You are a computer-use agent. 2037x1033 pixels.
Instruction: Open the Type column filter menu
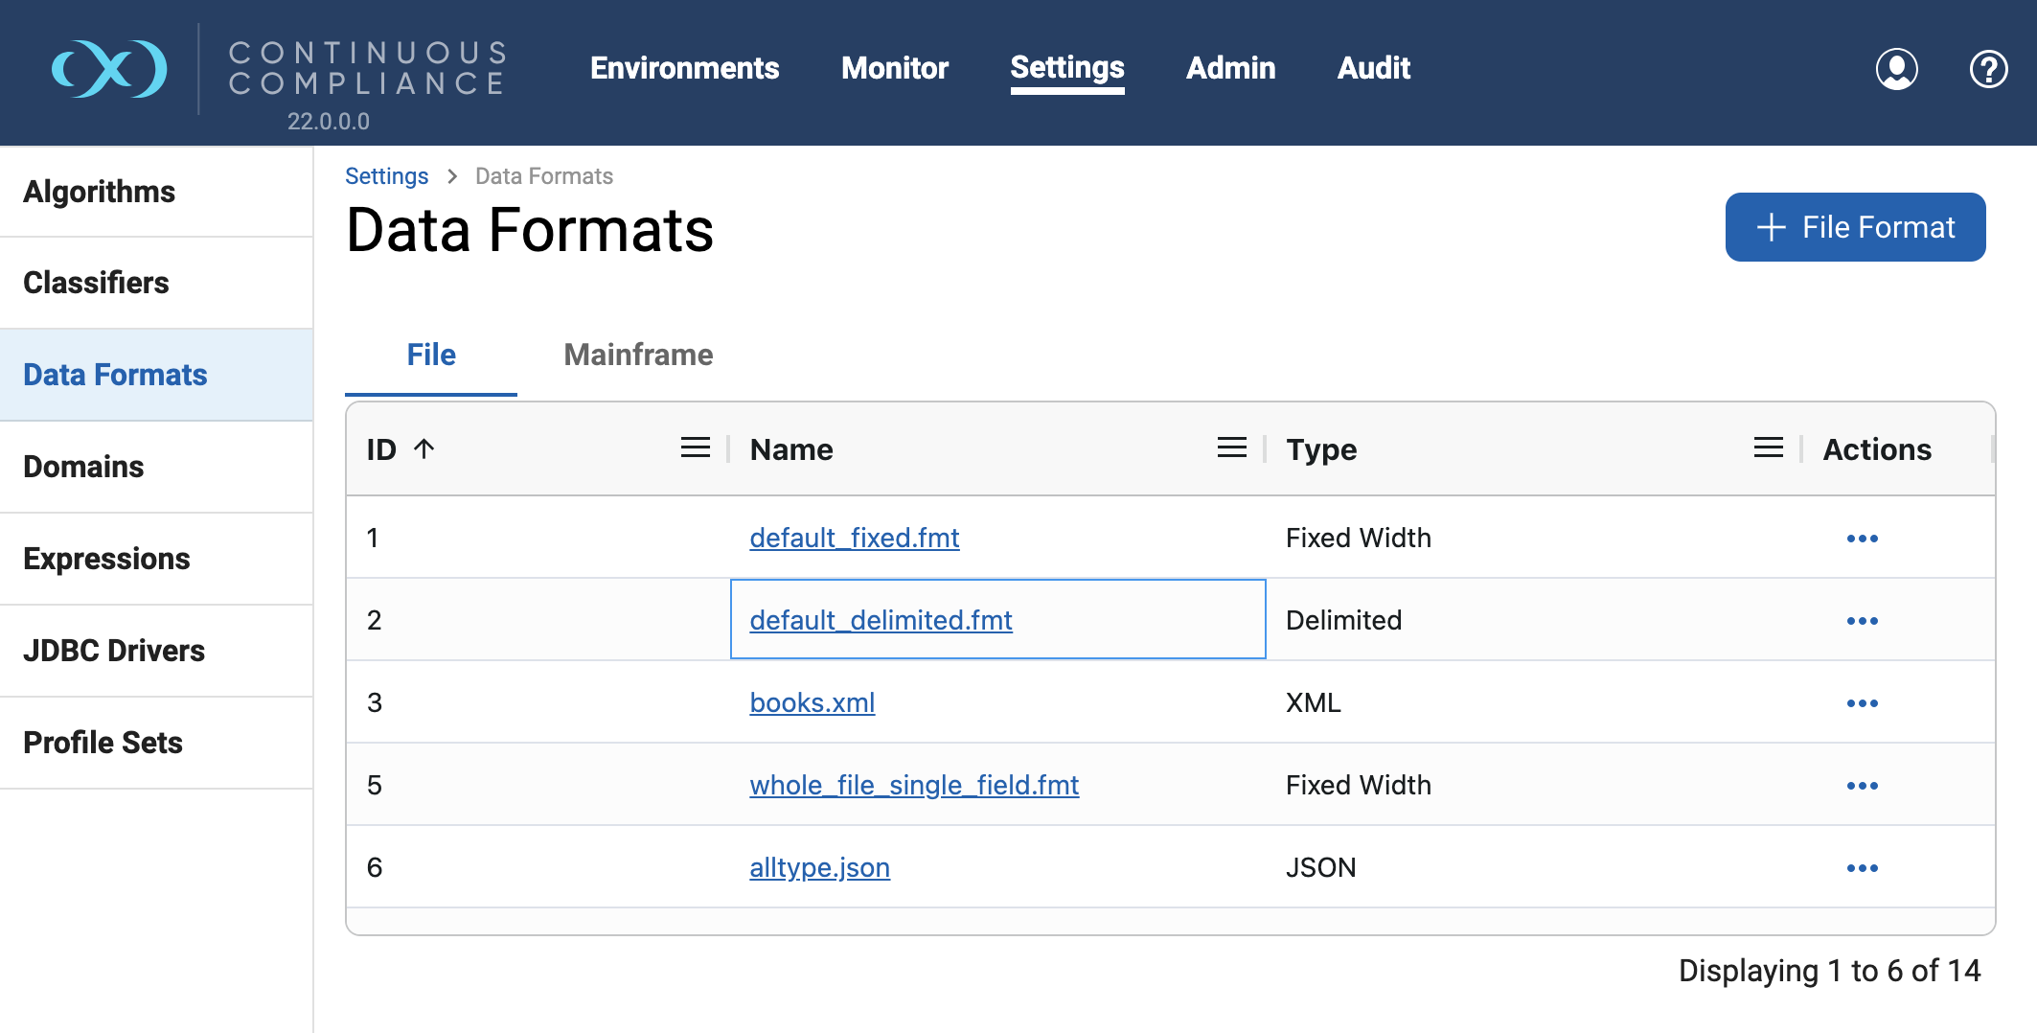[x=1768, y=448]
